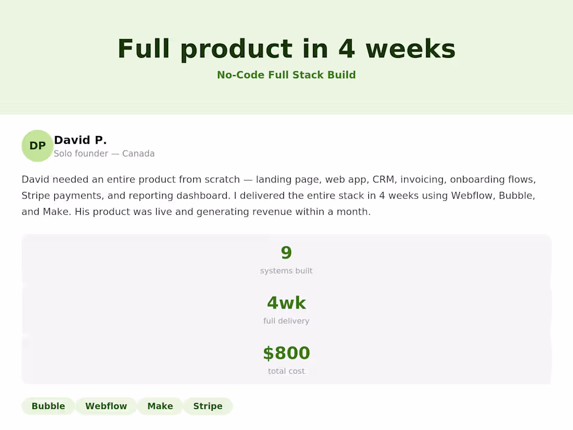Click the "Full product in 4 weeks" headline
The height and width of the screenshot is (430, 573).
tap(286, 49)
